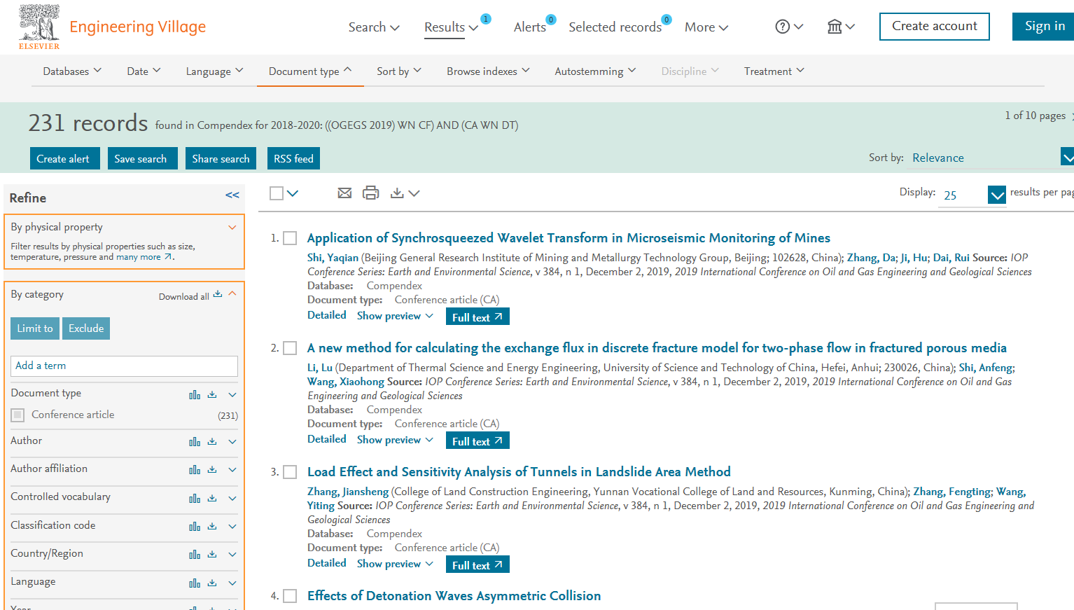
Task: Download the Classification code facet data
Action: point(212,527)
